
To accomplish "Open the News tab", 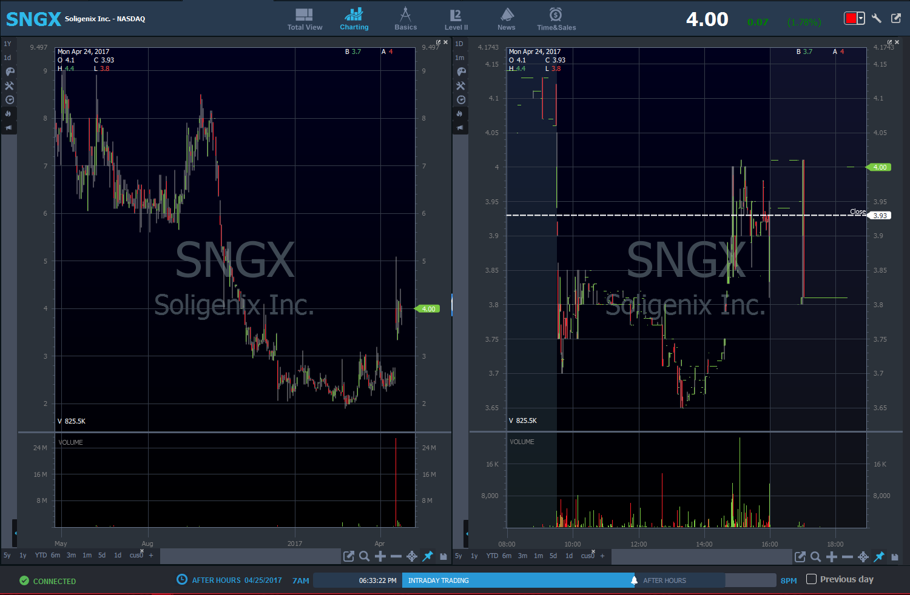I will click(x=507, y=19).
